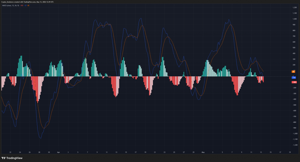Click the -500 value on the price scale
The width and height of the screenshot is (300, 162).
[294, 105]
